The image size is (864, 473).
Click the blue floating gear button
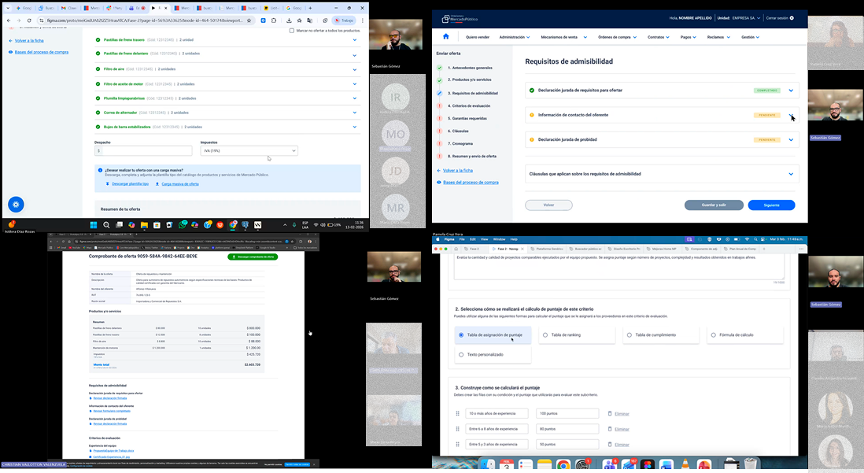pyautogui.click(x=16, y=205)
